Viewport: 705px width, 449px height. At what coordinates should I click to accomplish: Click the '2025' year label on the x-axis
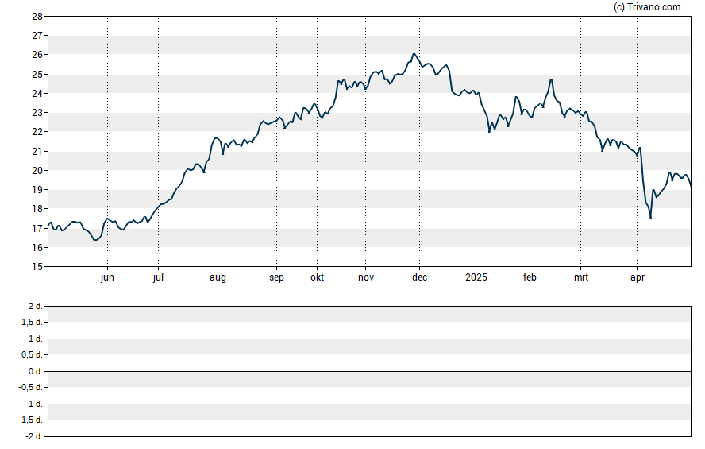(x=476, y=277)
